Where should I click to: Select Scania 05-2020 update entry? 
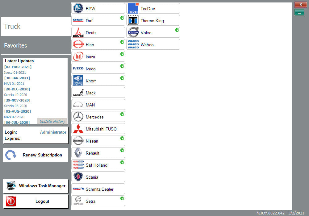(15, 106)
